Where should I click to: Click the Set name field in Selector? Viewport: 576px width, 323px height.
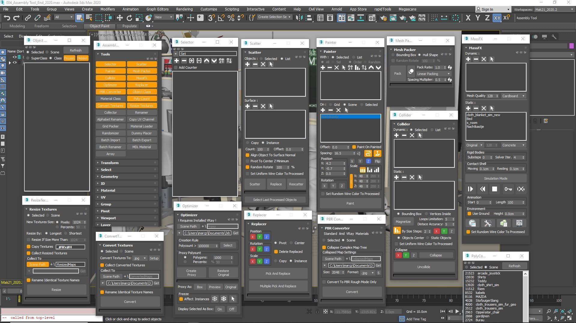(x=208, y=54)
